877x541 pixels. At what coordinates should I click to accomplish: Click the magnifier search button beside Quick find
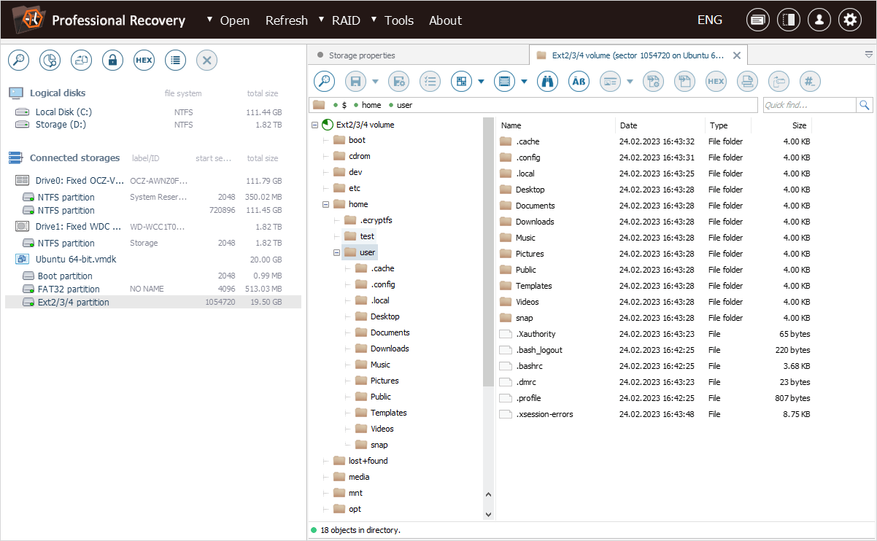(x=865, y=105)
